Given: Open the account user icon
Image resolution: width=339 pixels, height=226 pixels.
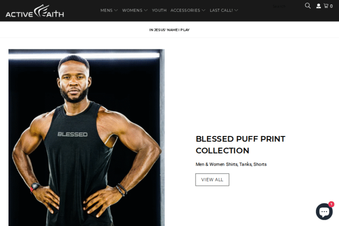Looking at the screenshot, I should 318,6.
